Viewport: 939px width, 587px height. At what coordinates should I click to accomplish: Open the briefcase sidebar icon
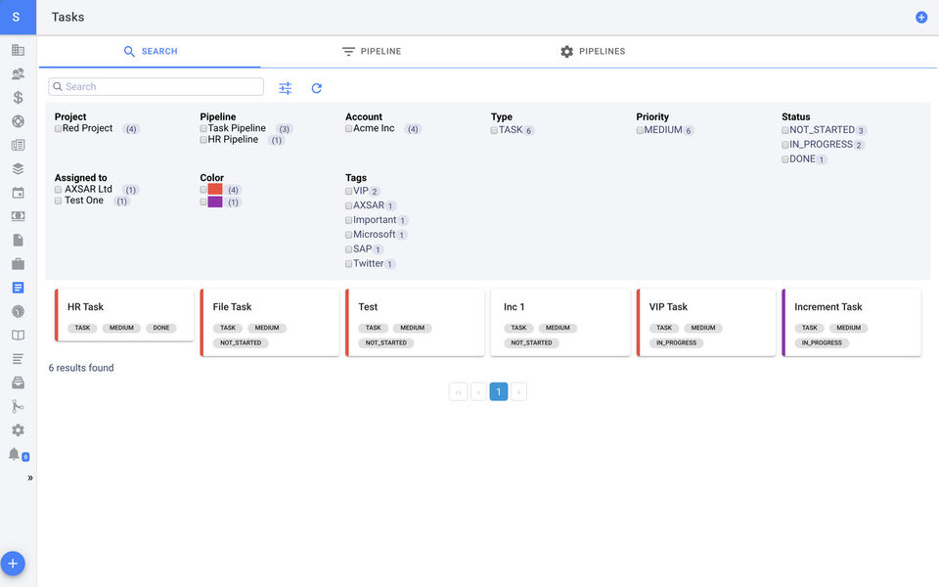tap(18, 264)
